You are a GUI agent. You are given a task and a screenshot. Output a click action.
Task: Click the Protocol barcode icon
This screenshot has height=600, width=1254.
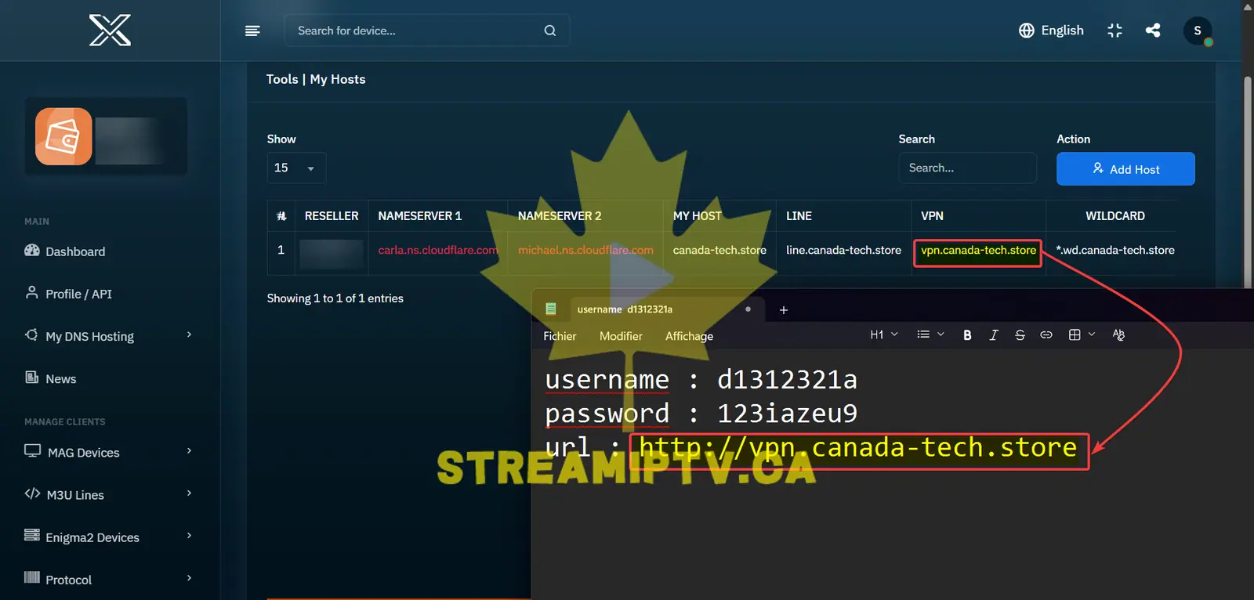(x=32, y=578)
